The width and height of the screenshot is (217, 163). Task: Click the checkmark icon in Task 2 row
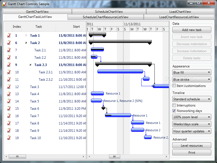pyautogui.click(x=9, y=43)
